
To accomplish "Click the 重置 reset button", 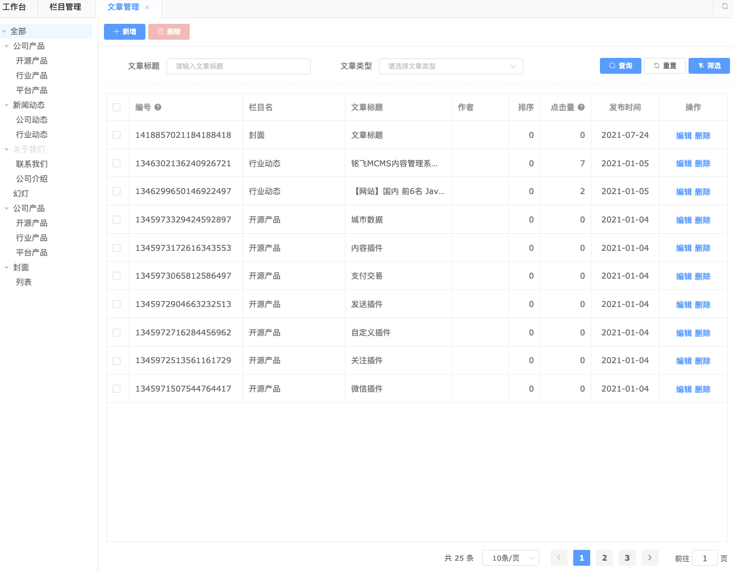I will pos(665,66).
